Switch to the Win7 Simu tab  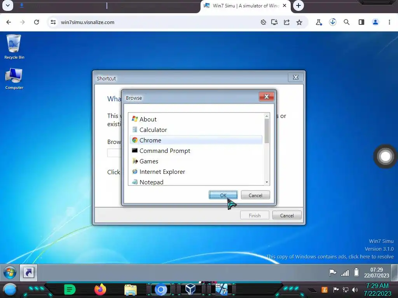[x=245, y=5]
